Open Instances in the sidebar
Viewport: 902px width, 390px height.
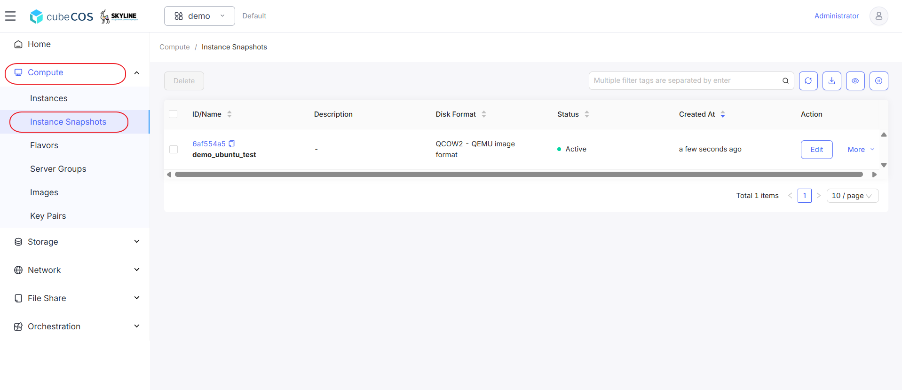coord(49,98)
